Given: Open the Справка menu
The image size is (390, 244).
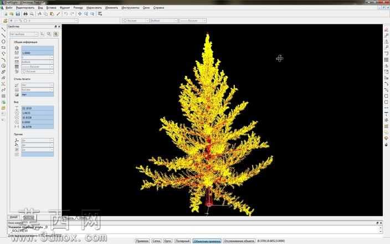Looking at the screenshot, I should pos(158,8).
